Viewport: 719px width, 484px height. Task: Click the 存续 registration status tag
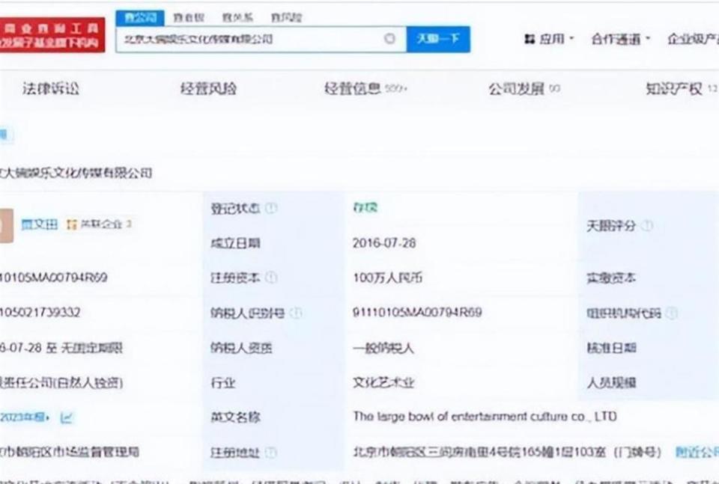click(365, 208)
